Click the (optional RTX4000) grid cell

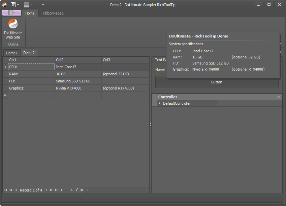tap(125, 88)
